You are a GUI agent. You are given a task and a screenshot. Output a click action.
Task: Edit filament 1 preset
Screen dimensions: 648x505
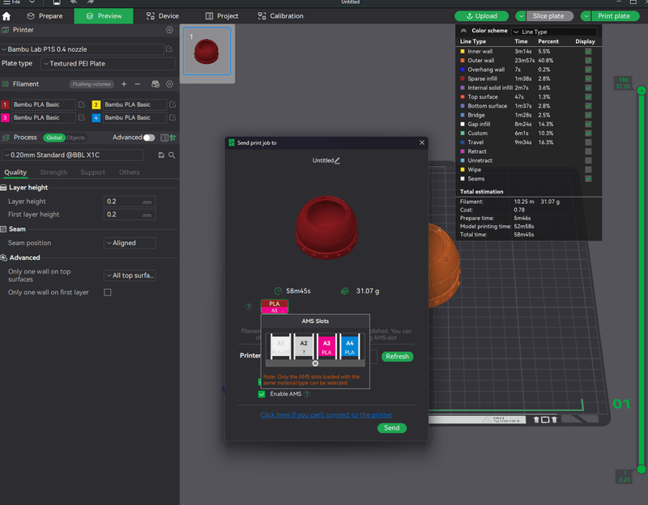82,104
